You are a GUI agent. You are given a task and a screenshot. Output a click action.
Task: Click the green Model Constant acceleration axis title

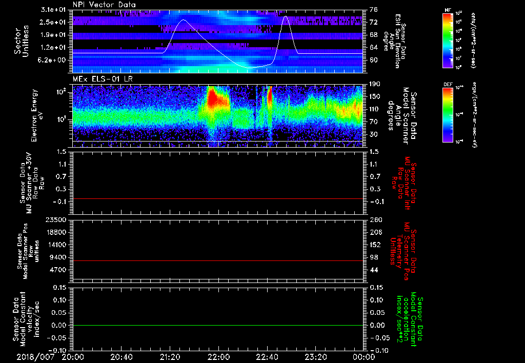pyautogui.click(x=409, y=319)
